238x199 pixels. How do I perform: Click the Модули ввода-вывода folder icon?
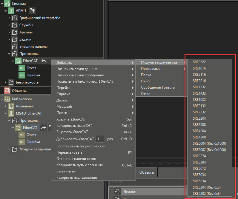[15, 149]
